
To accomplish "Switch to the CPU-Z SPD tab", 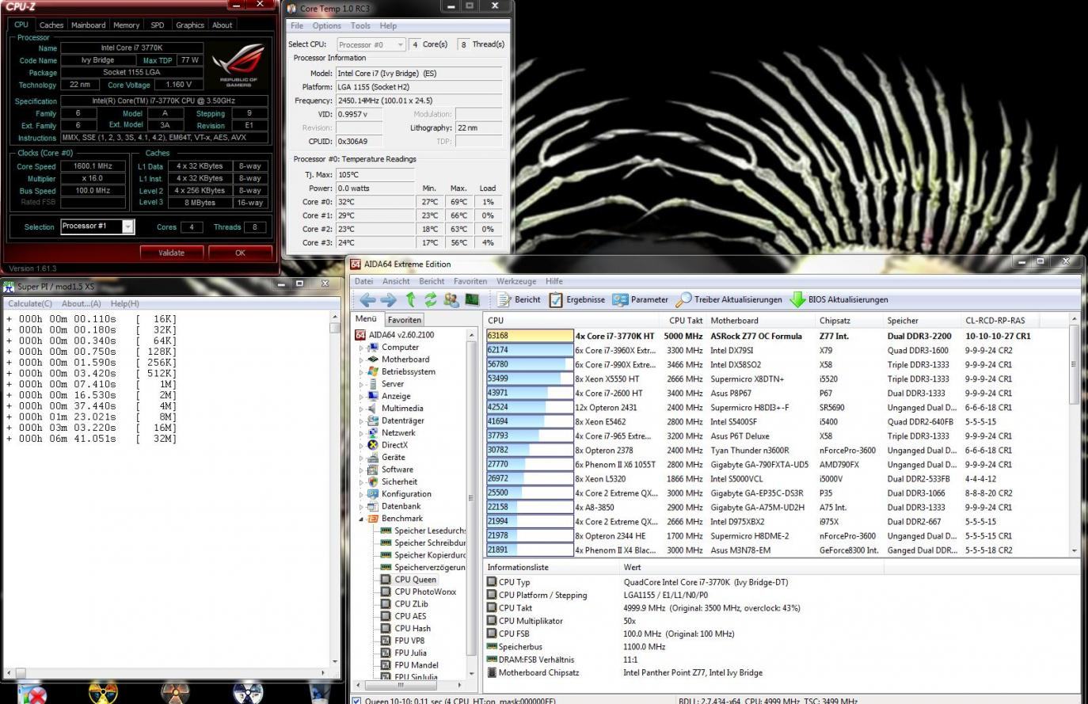I will coord(158,25).
